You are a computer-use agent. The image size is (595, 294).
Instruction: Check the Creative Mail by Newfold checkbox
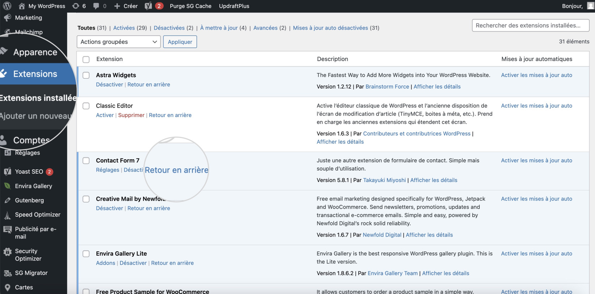point(86,199)
